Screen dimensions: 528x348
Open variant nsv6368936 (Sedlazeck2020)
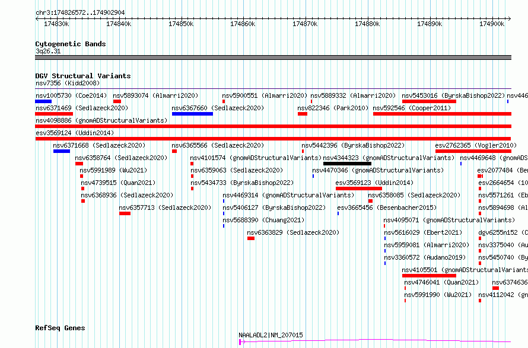click(127, 195)
